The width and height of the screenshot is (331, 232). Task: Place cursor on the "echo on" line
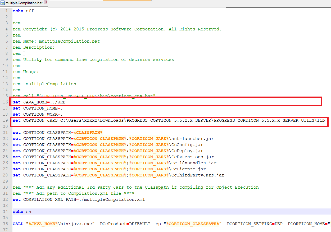coord(22,212)
